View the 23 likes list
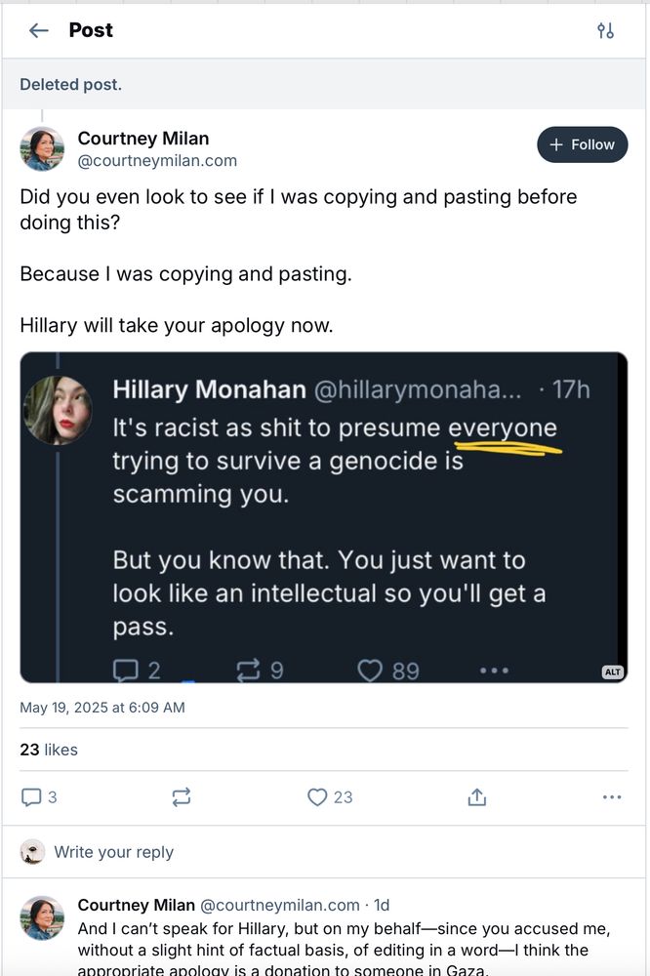 tap(49, 750)
